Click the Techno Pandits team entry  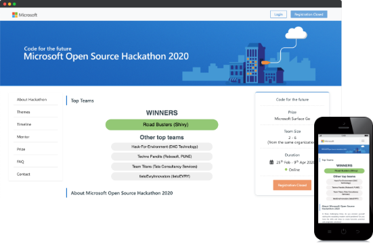pos(162,157)
